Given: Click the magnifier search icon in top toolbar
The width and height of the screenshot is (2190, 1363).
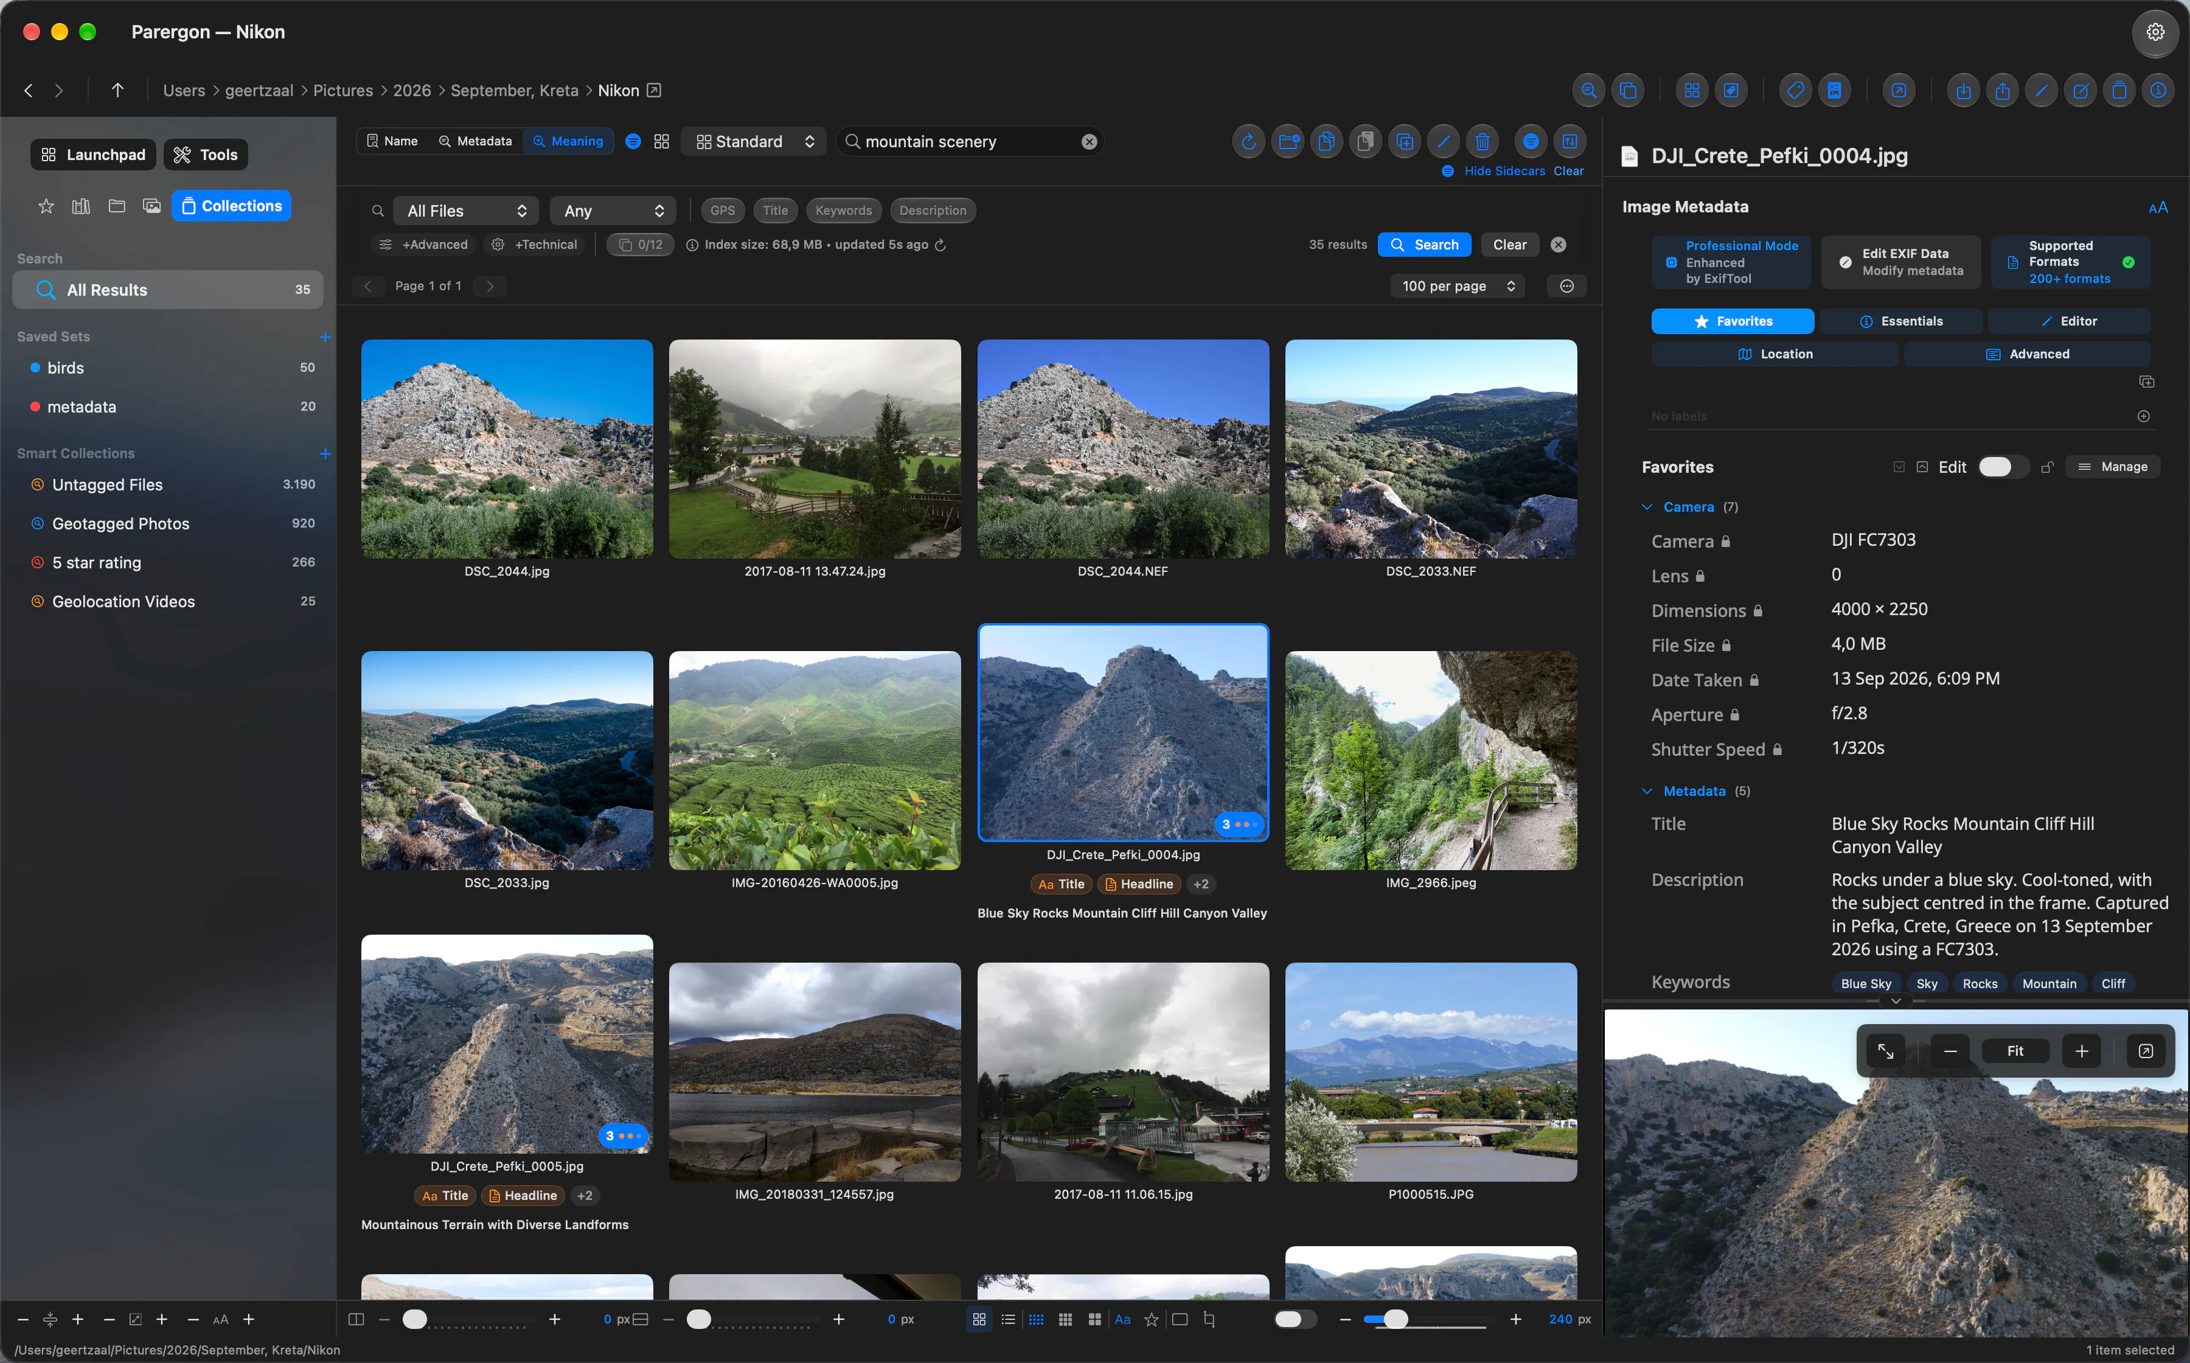Looking at the screenshot, I should coord(1589,90).
